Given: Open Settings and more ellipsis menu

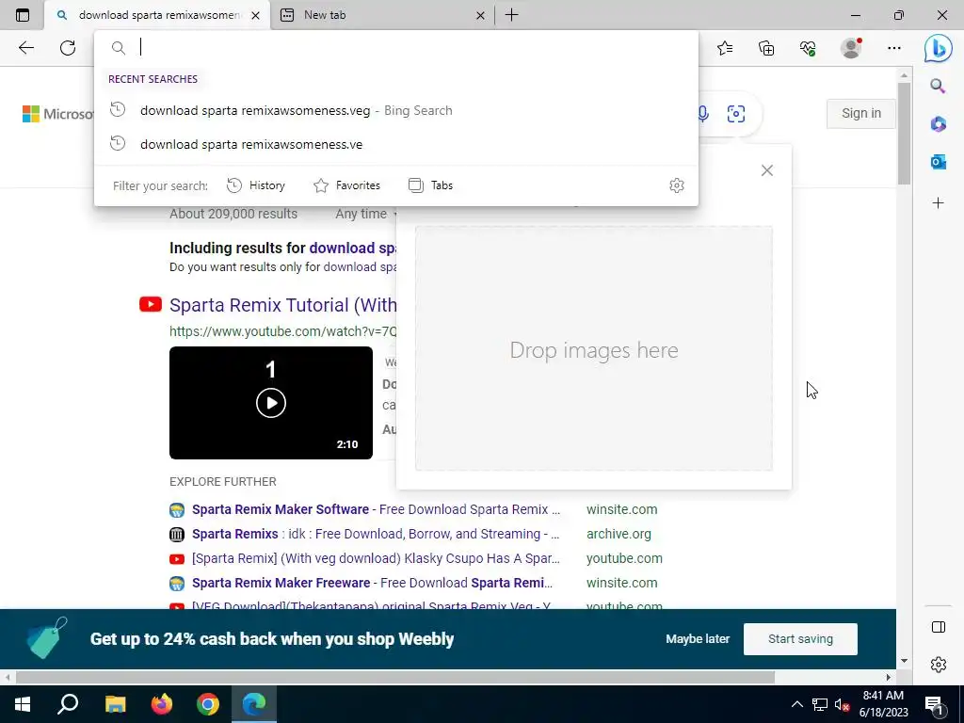Looking at the screenshot, I should pyautogui.click(x=894, y=48).
